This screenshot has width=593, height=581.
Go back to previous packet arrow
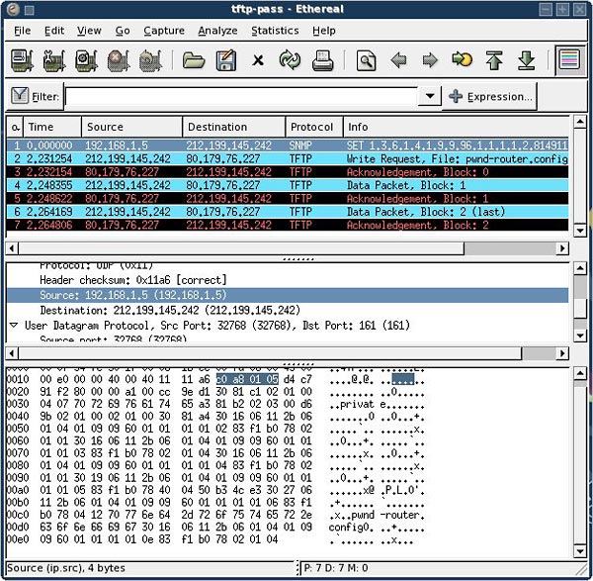tap(399, 61)
